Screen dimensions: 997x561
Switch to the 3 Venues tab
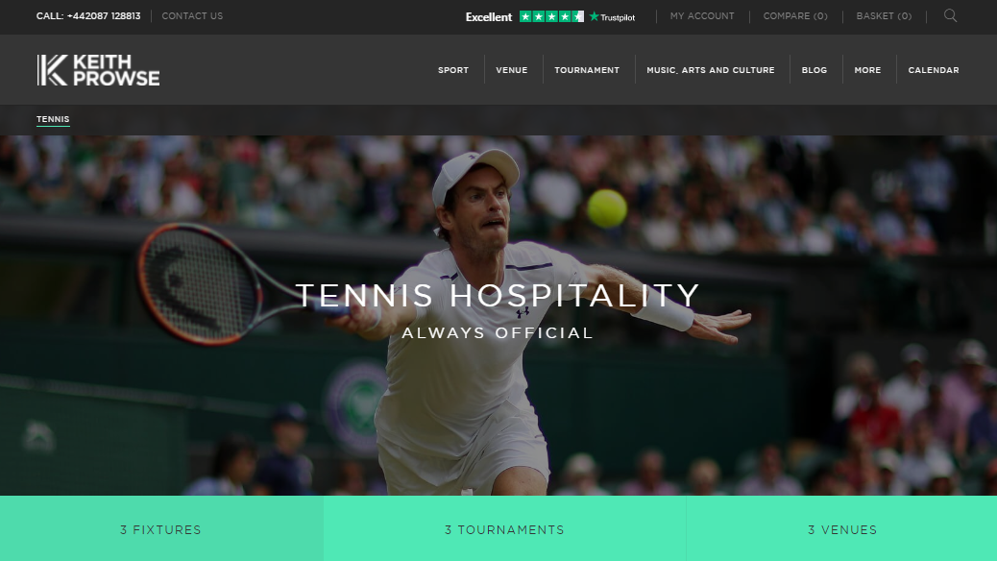pos(841,528)
